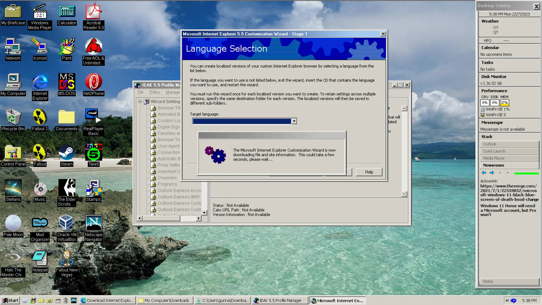Viewport: 542px width, 305px height.
Task: Click the Desktop Sidebar navigation back arrow
Action: 484,173
